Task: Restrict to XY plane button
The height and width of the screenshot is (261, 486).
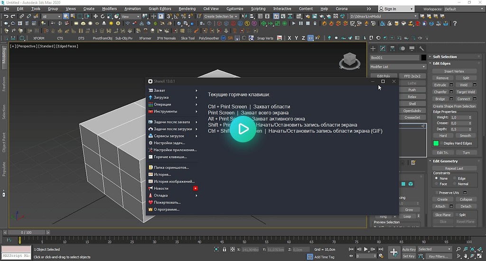Action: pyautogui.click(x=310, y=38)
